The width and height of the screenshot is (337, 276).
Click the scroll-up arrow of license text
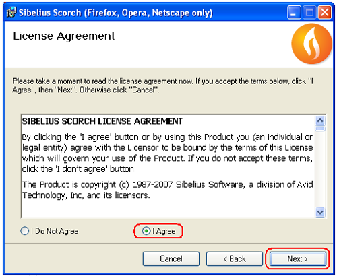click(320, 121)
